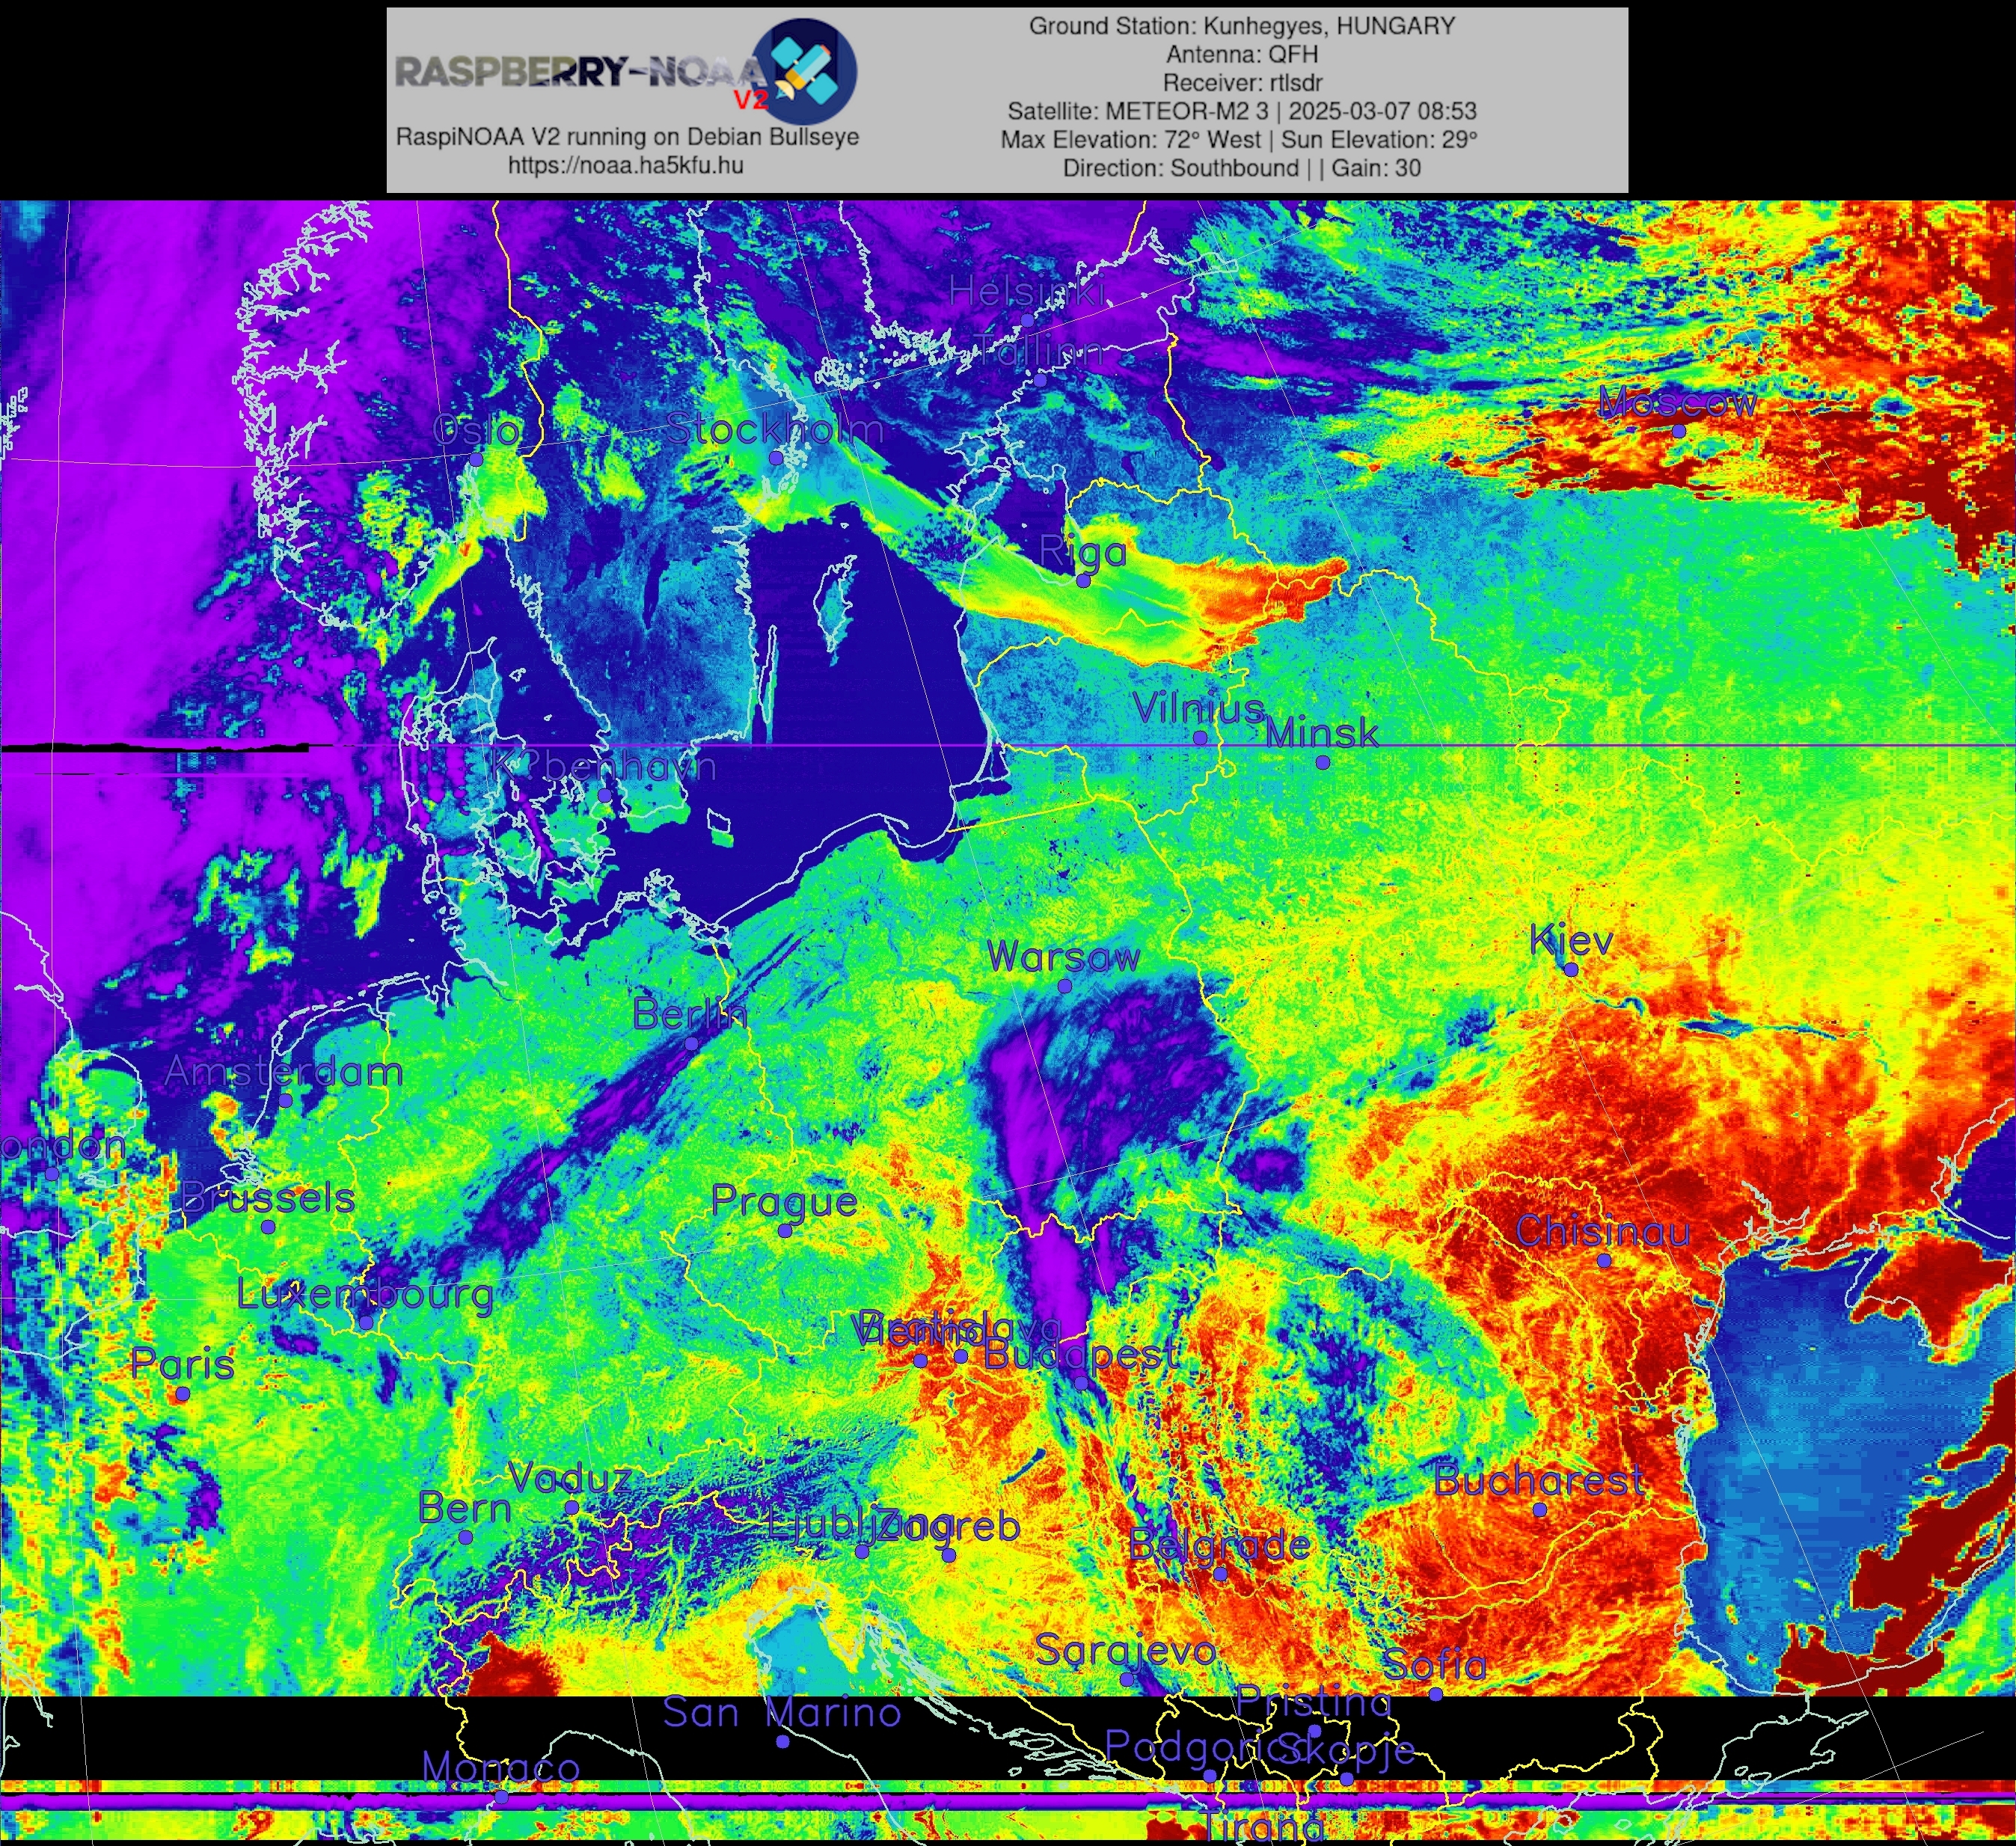This screenshot has width=2016, height=1846.
Task: Click the Pristina city label
Action: 1314,1702
